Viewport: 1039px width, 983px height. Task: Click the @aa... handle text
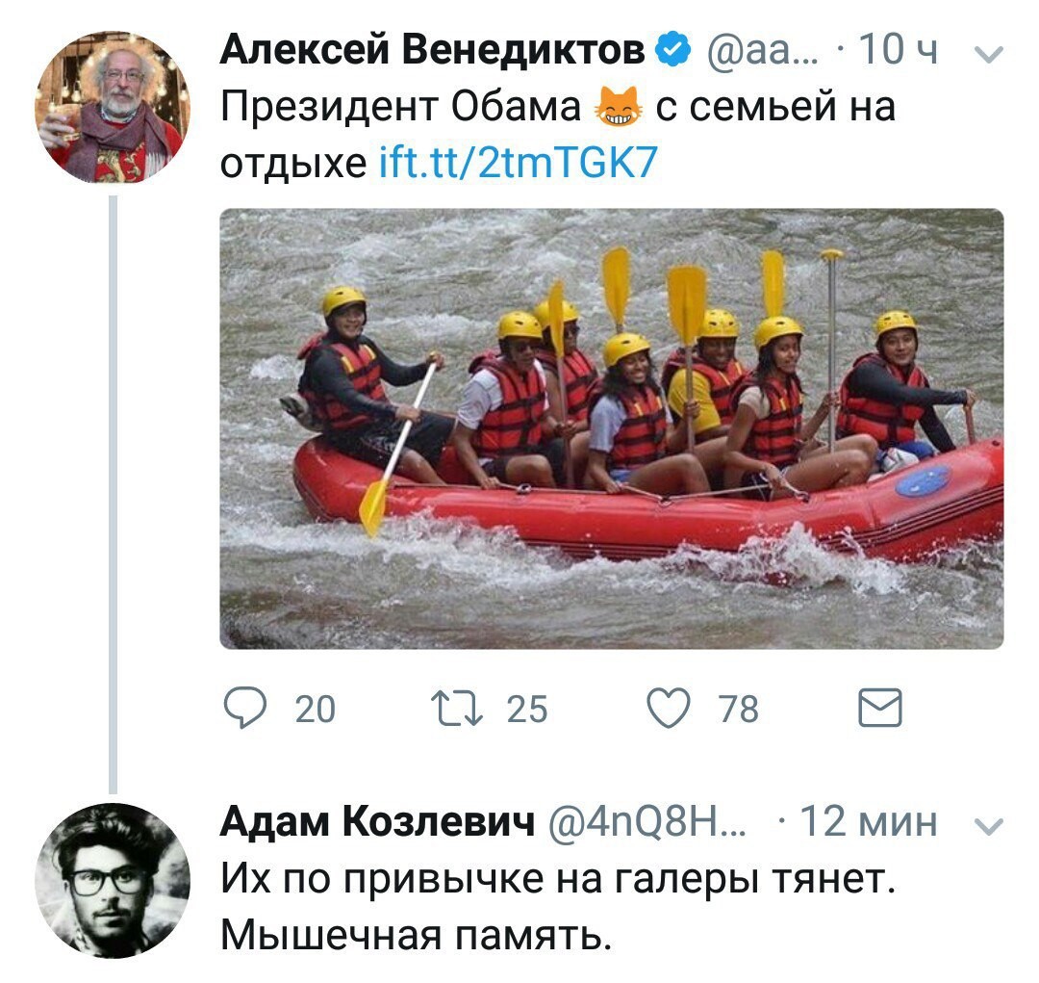coord(763,50)
